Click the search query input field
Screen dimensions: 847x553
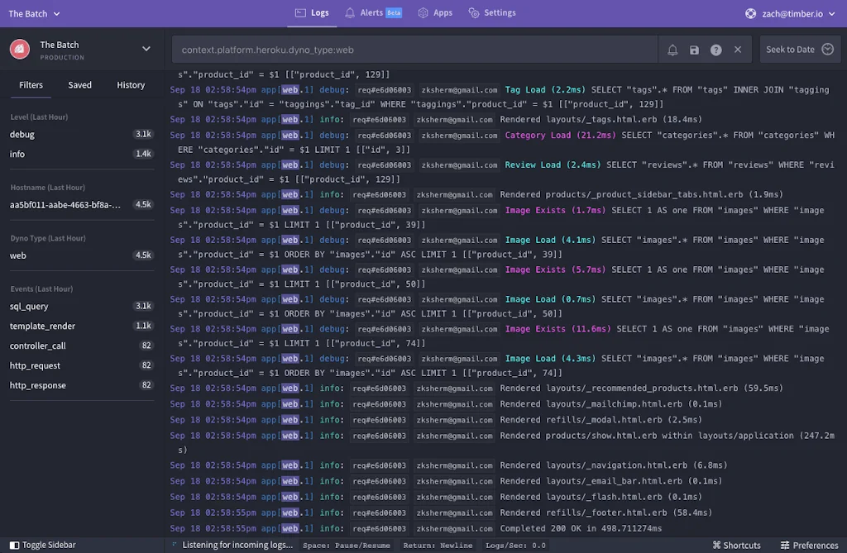(x=414, y=50)
